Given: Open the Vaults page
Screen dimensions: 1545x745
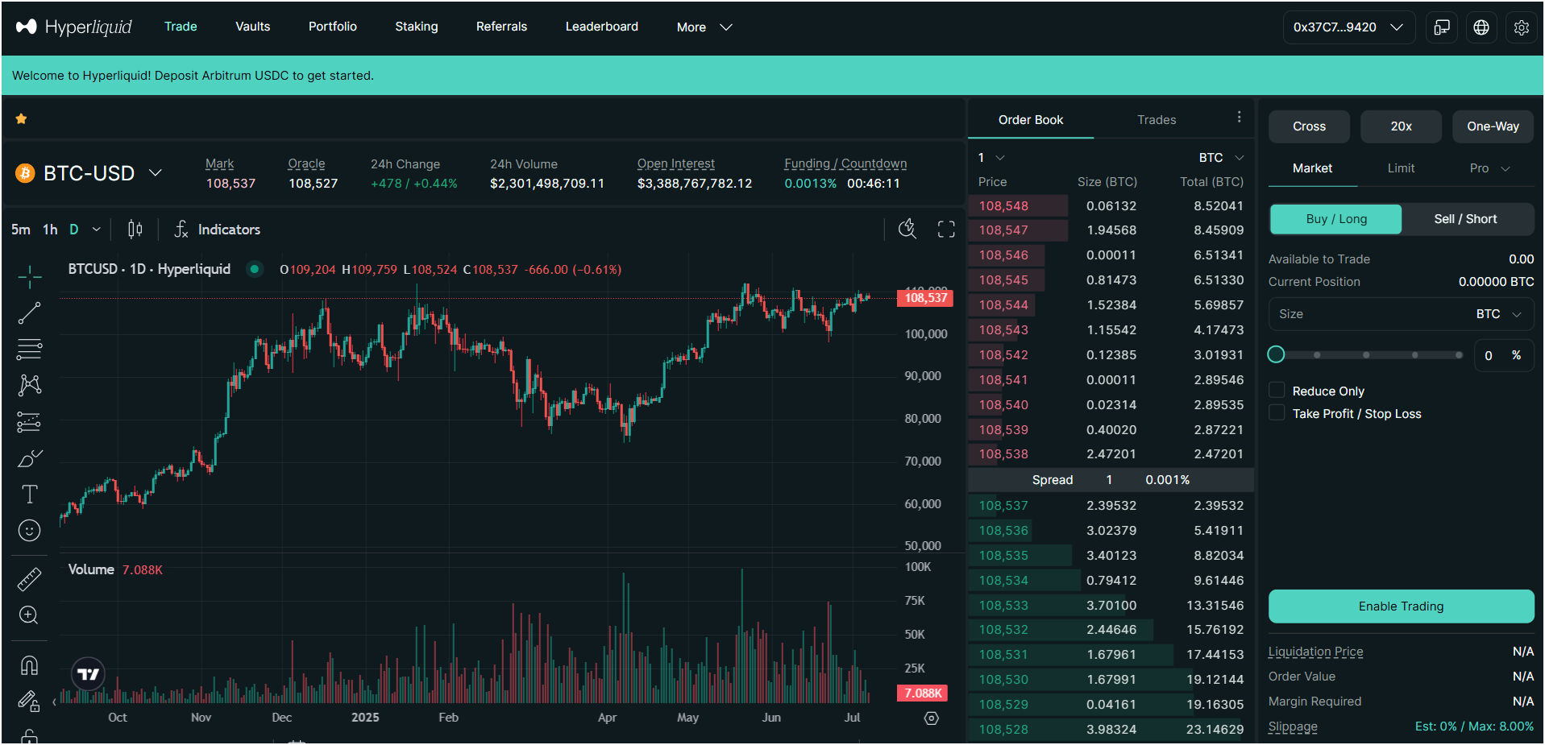Looking at the screenshot, I should tap(253, 27).
